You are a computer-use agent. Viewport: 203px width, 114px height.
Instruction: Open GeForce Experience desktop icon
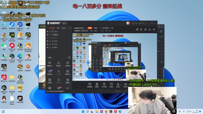[x=12, y=37]
